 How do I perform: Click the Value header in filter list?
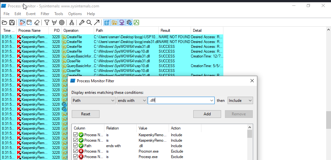[153, 128]
